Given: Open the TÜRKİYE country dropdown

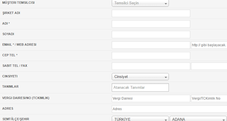Looking at the screenshot, I should coord(140,119).
